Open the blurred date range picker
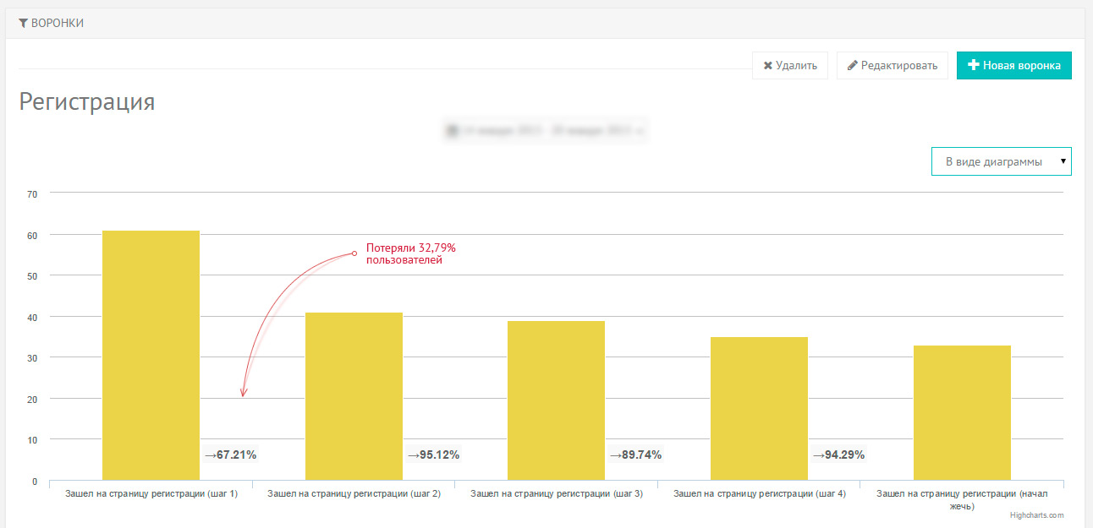The height and width of the screenshot is (528, 1093). (546, 131)
